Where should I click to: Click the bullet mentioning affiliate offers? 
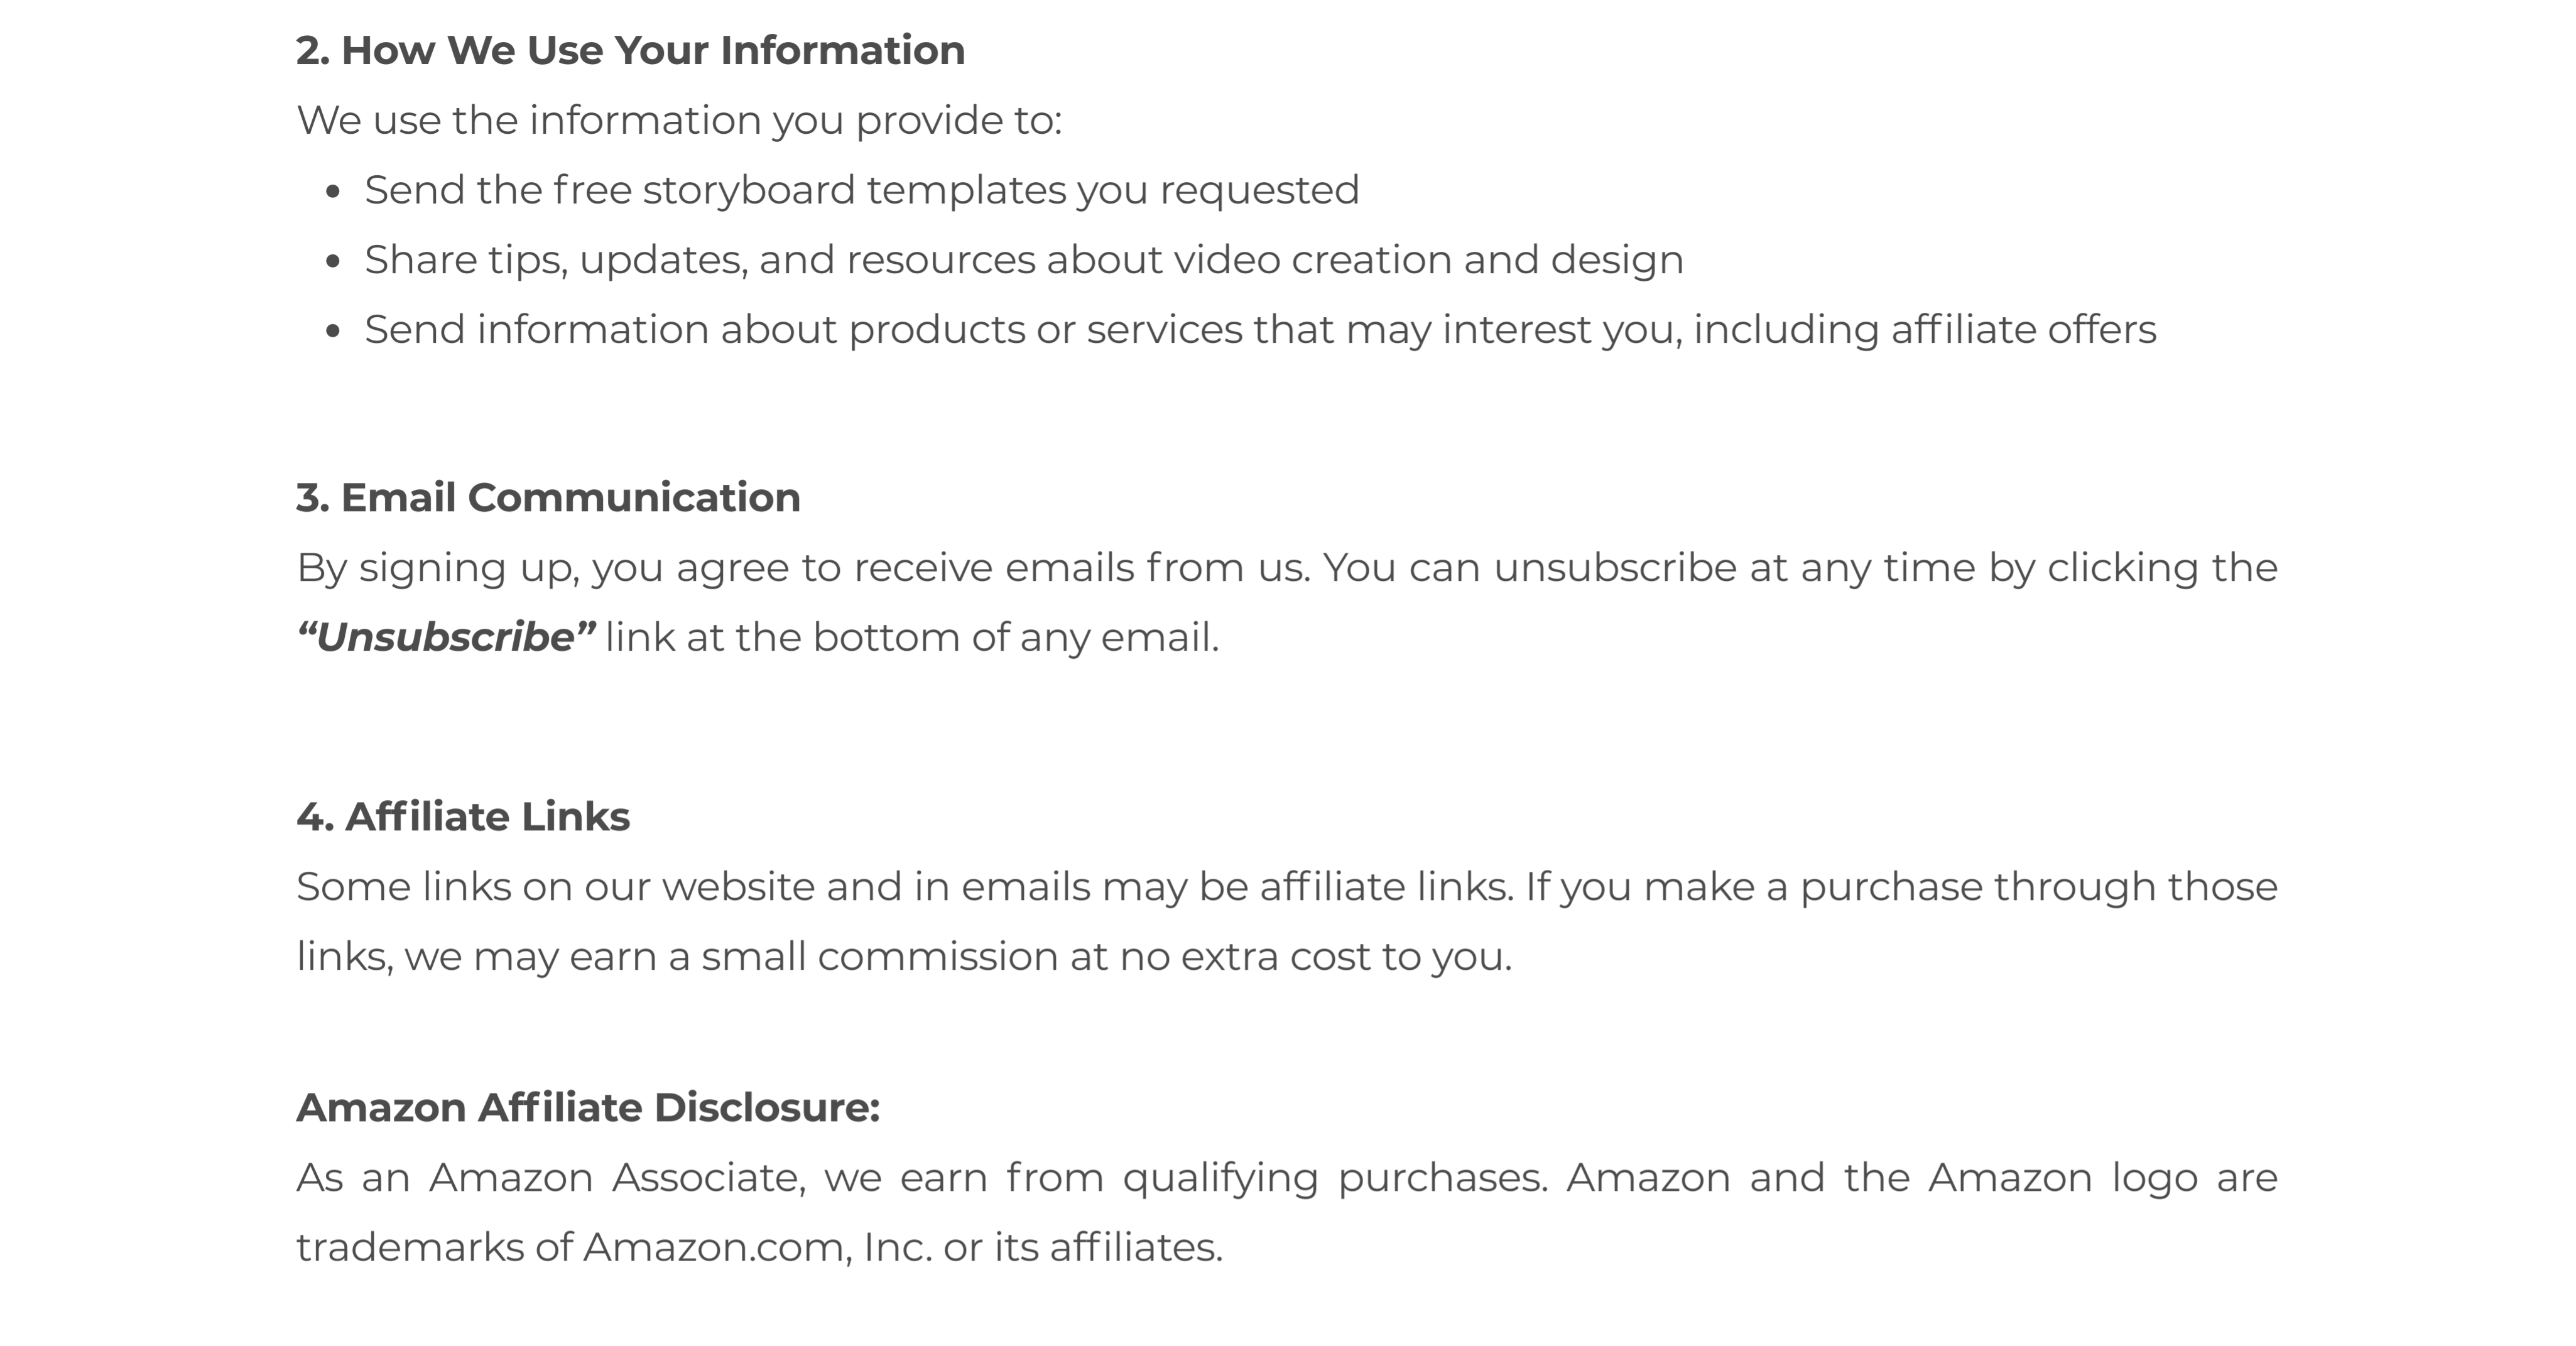coord(1260,330)
